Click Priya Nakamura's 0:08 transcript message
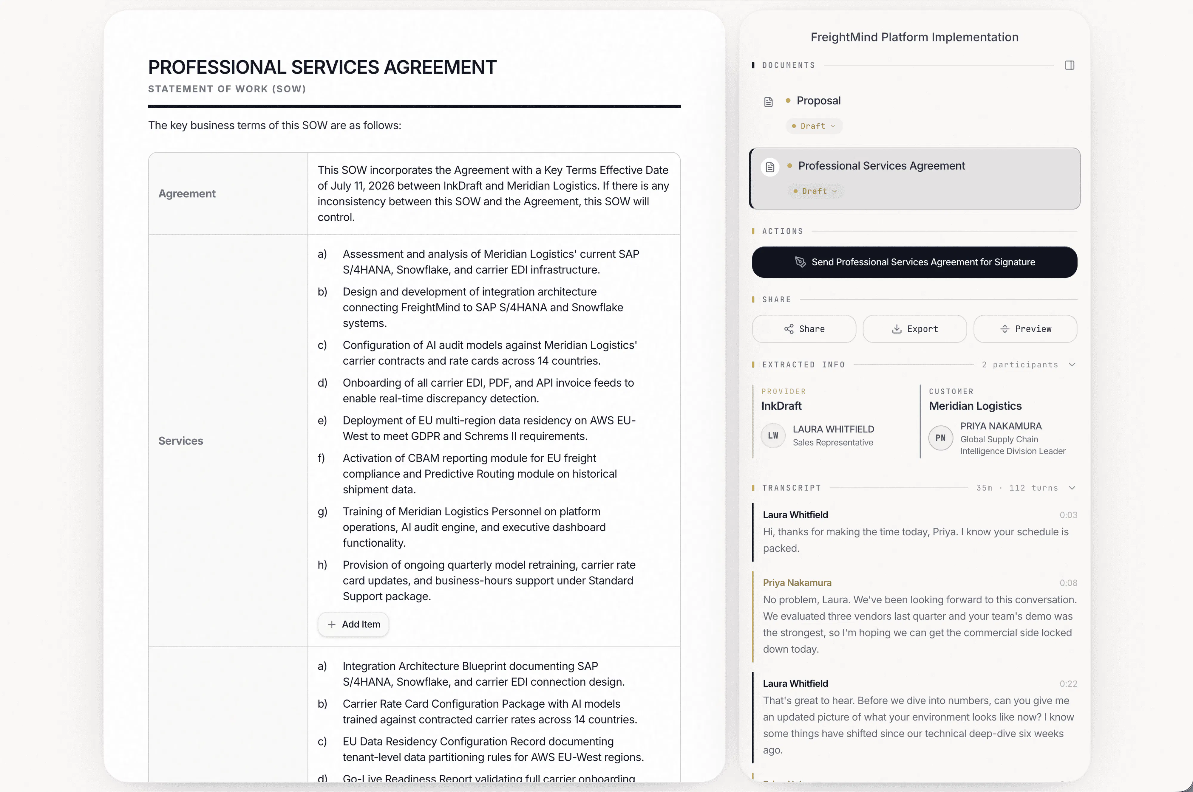The width and height of the screenshot is (1193, 792). [x=914, y=616]
